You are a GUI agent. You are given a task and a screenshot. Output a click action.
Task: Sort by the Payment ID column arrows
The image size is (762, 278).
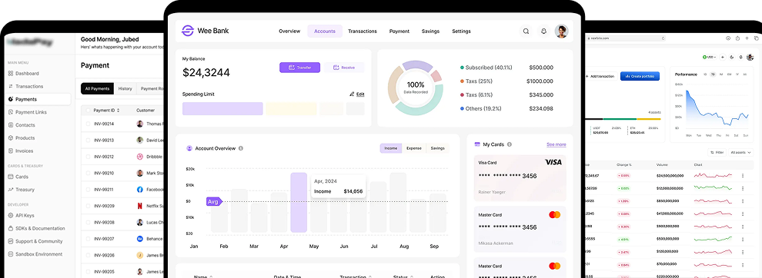click(118, 110)
